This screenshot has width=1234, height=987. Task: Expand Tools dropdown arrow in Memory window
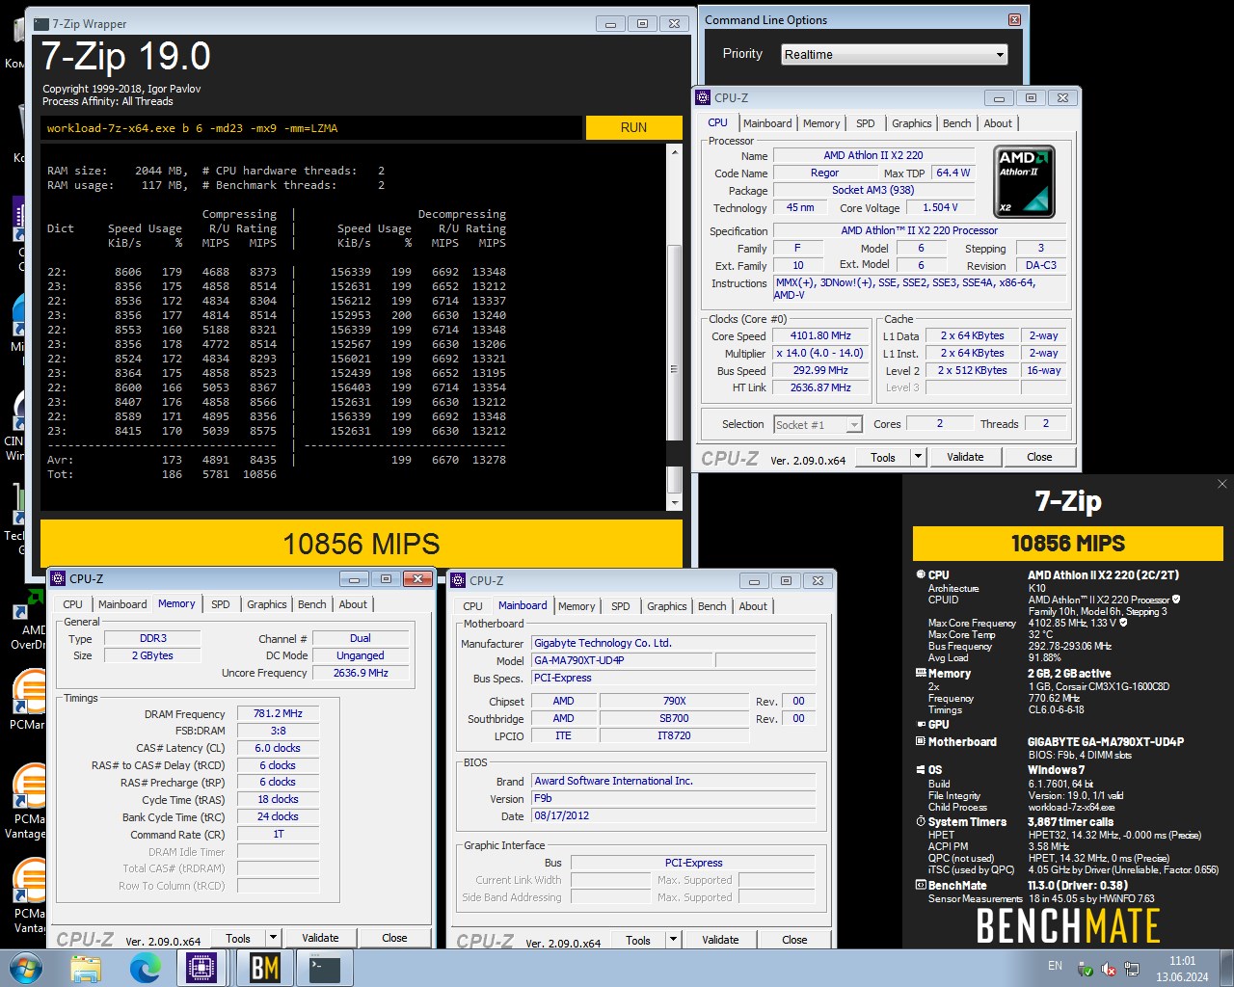tap(273, 938)
